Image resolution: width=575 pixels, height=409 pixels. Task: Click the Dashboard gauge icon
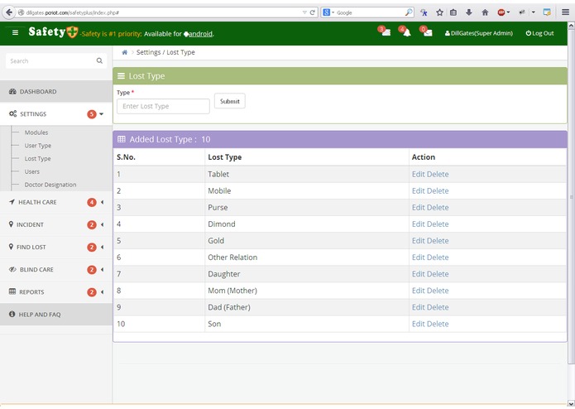(x=12, y=91)
